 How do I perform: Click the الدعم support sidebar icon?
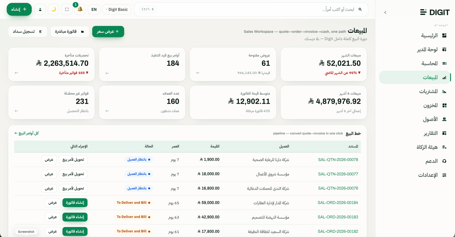pos(444,161)
